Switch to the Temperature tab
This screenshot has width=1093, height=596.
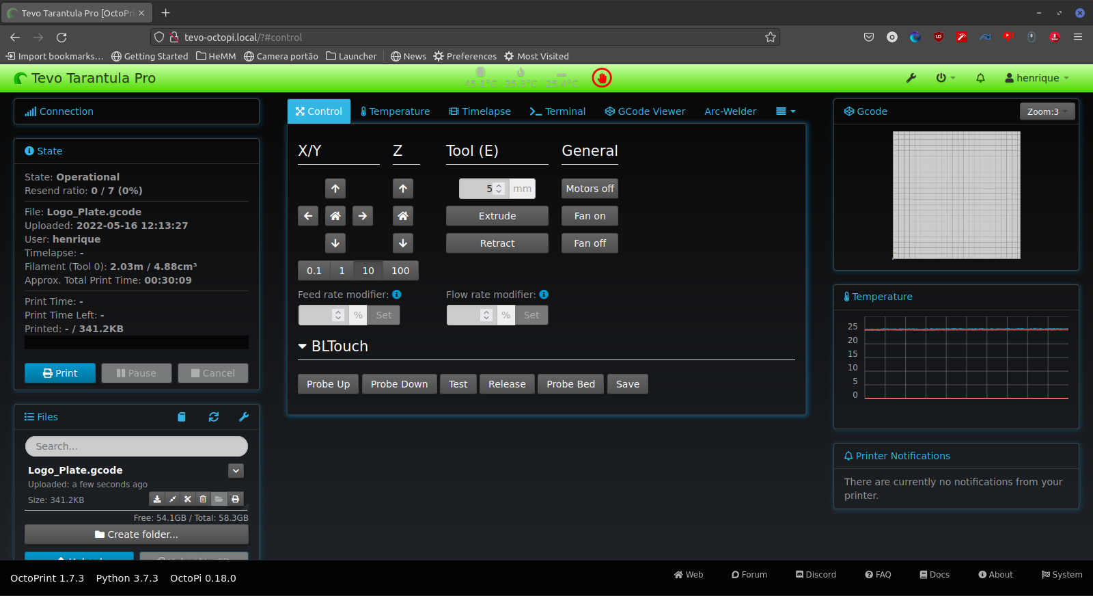[395, 111]
